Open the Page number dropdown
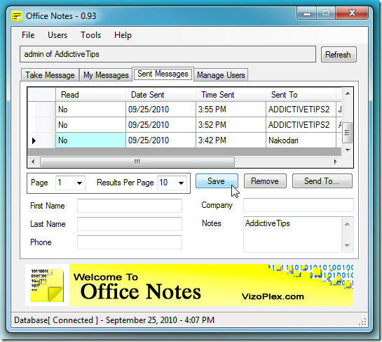The height and width of the screenshot is (342, 382). pos(79,183)
